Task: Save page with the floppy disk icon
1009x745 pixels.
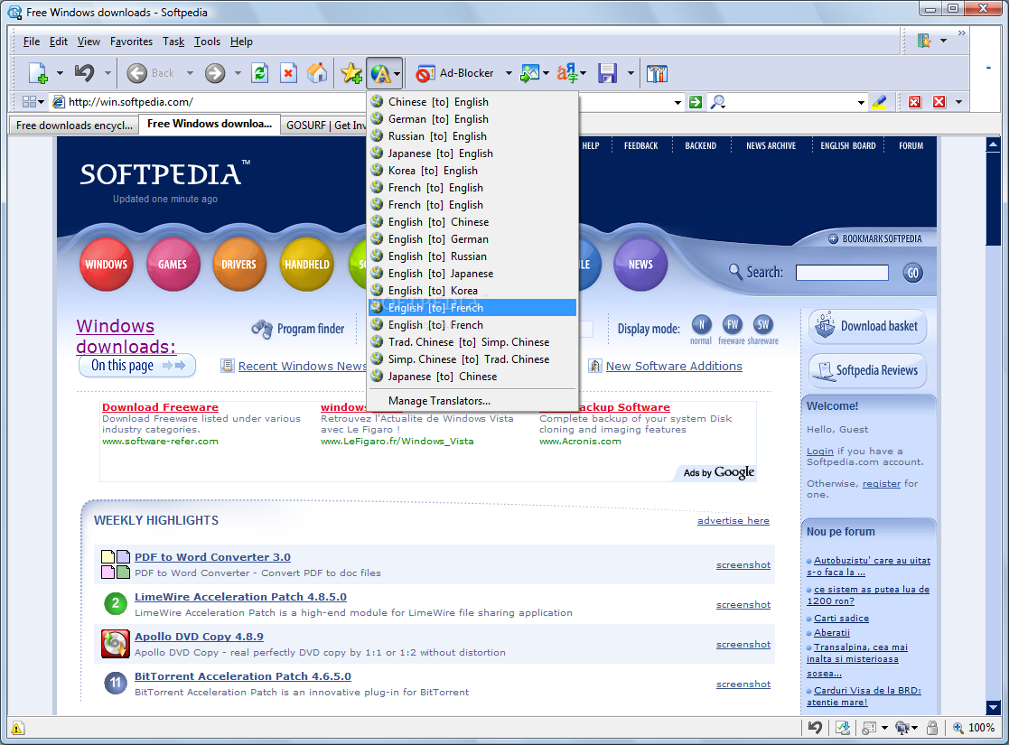Action: point(607,73)
